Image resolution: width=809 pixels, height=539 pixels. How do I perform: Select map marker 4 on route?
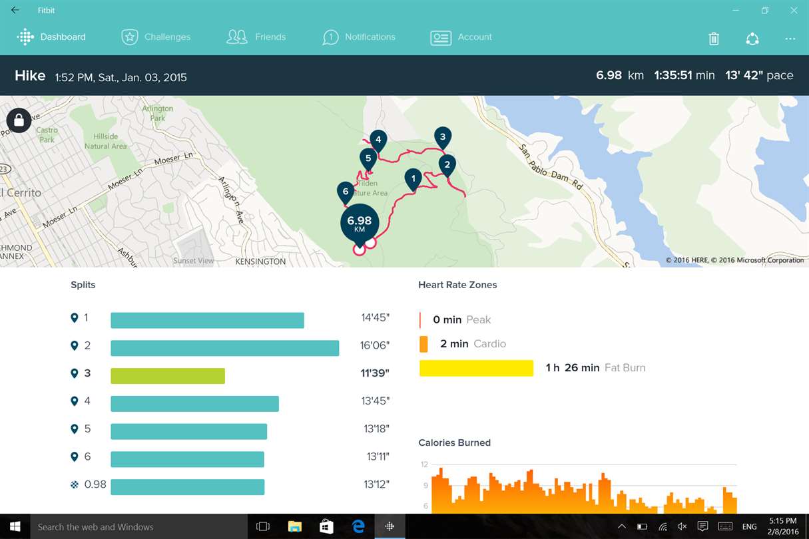click(378, 140)
